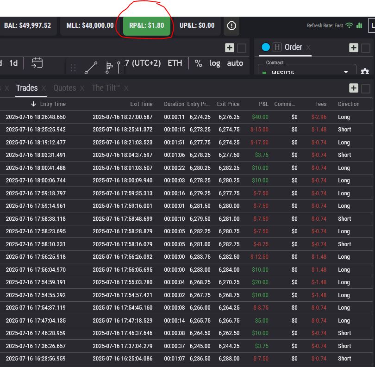Click the blue color circle in Order panel
375x367 pixels.
click(x=265, y=47)
